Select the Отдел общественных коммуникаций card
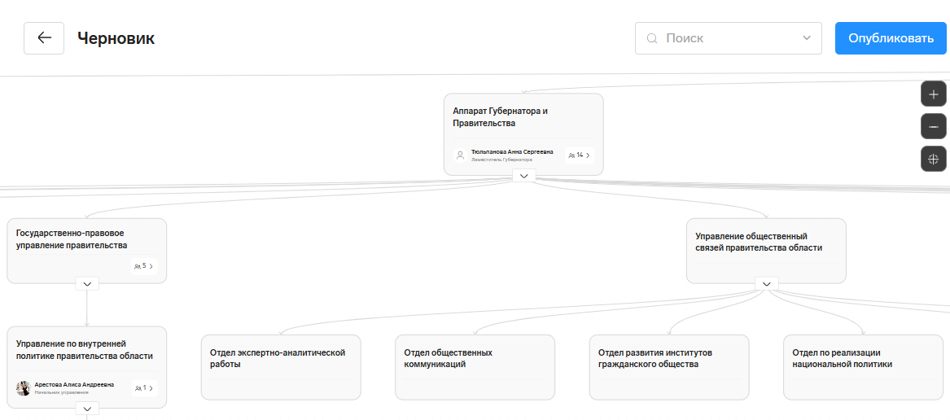The image size is (950, 420). point(475,367)
